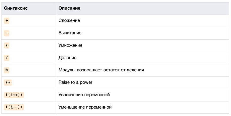The height and width of the screenshot is (116, 231).
Task: Click the plus sign code badge
Action: click(x=7, y=21)
